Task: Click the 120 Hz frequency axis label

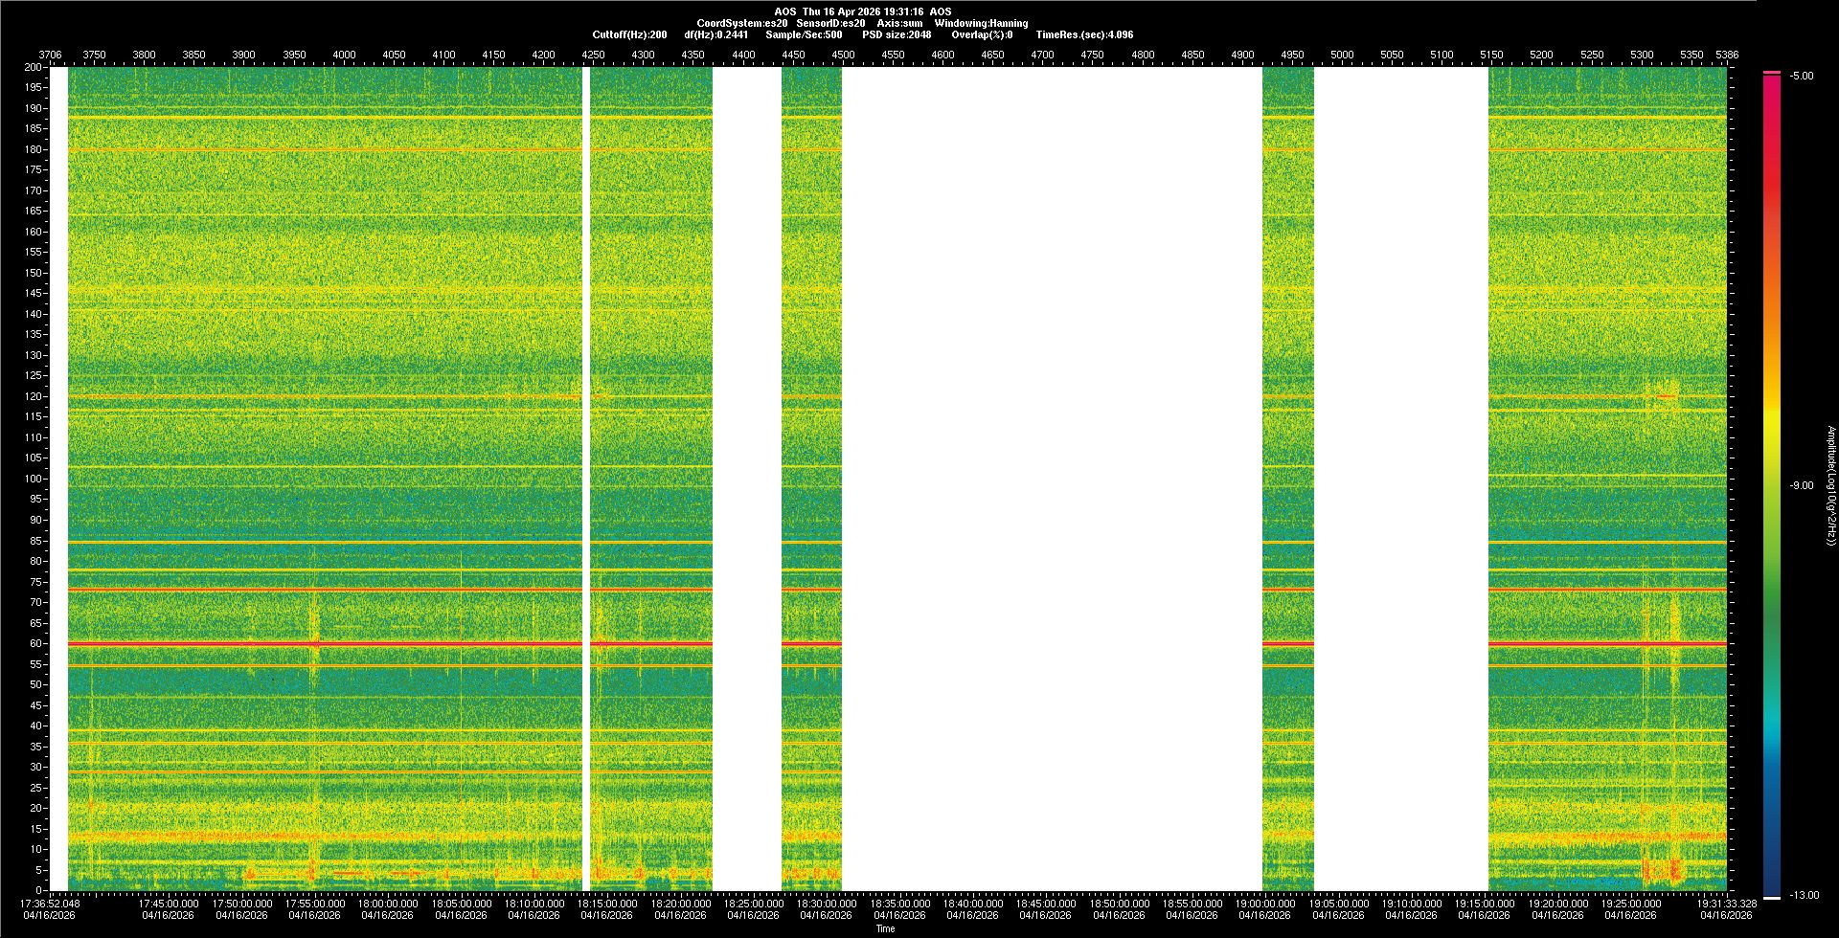Action: tap(34, 396)
